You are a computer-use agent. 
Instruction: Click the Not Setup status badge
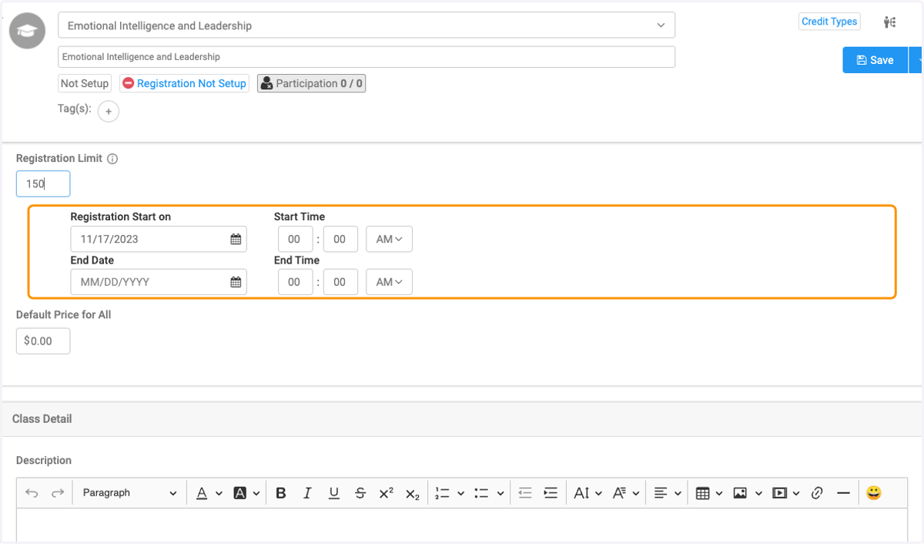point(85,83)
